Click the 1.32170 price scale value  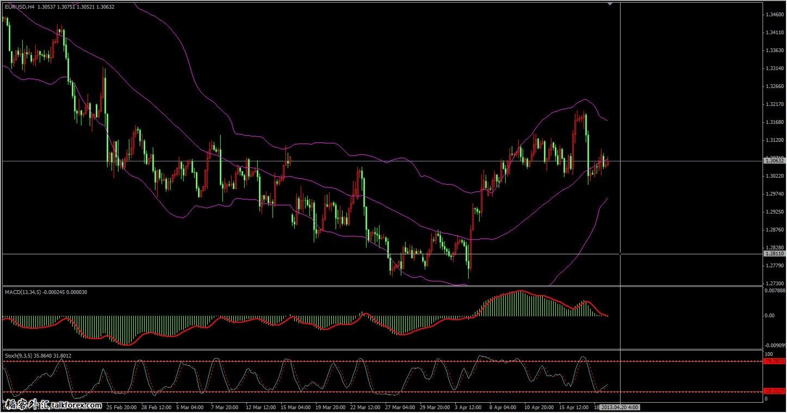pyautogui.click(x=774, y=104)
